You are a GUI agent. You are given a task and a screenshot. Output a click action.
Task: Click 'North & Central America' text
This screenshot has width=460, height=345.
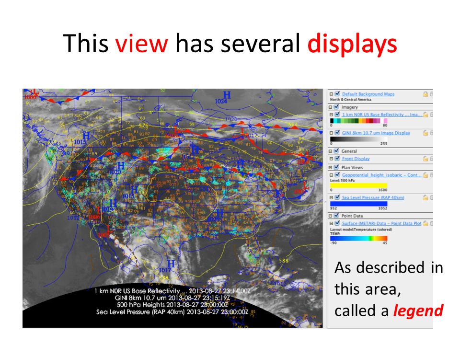[x=351, y=100]
